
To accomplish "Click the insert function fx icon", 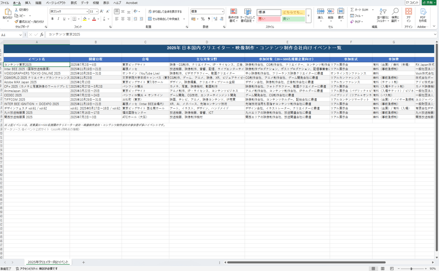I will [42, 35].
